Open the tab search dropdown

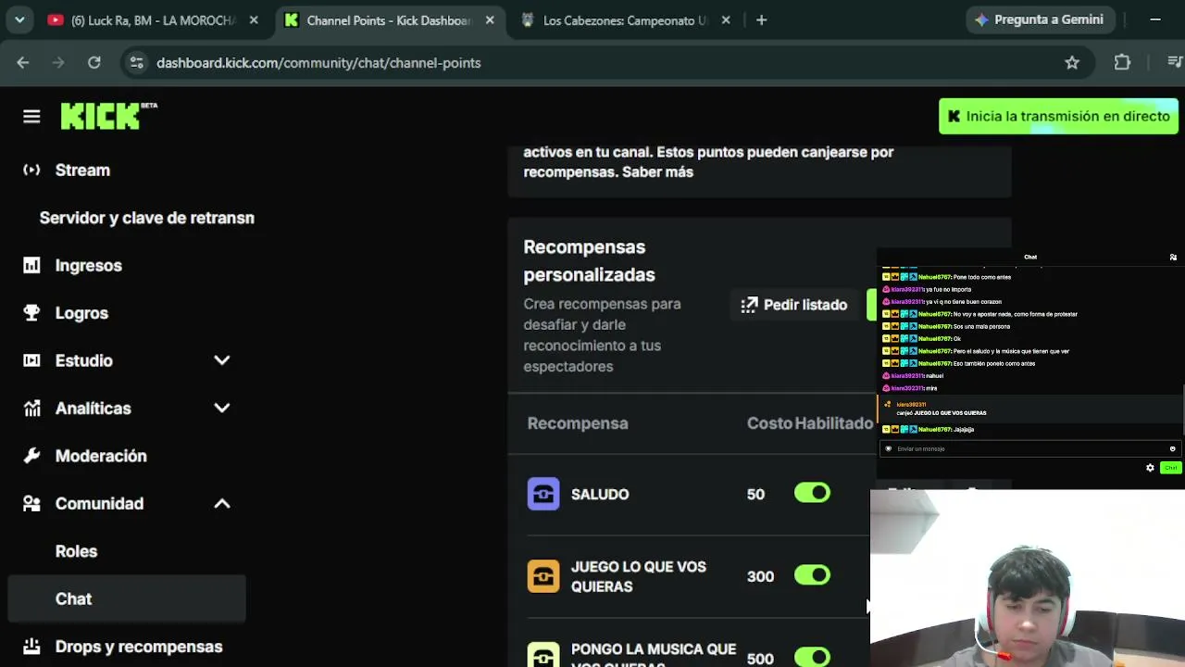(19, 20)
